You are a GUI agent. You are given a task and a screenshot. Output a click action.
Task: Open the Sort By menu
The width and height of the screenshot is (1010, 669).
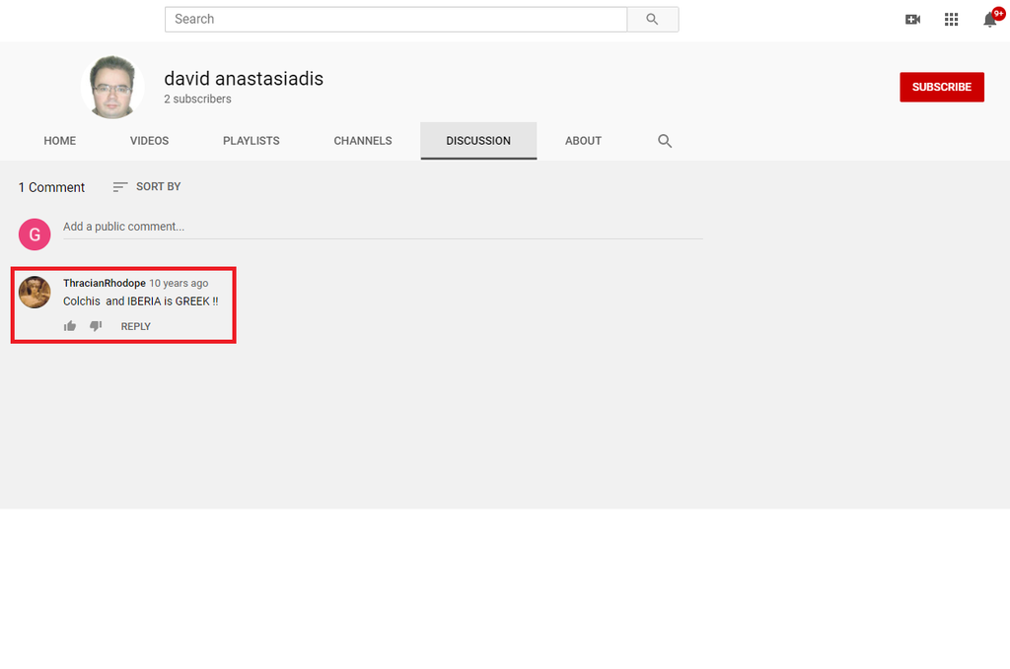(147, 186)
